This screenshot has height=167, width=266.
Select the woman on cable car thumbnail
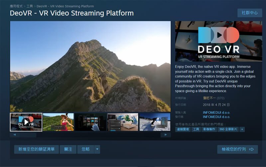(59, 122)
